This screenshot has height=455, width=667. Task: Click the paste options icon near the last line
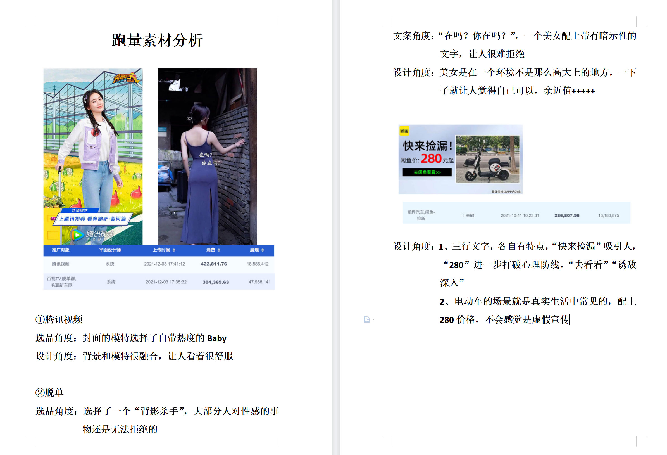click(366, 319)
